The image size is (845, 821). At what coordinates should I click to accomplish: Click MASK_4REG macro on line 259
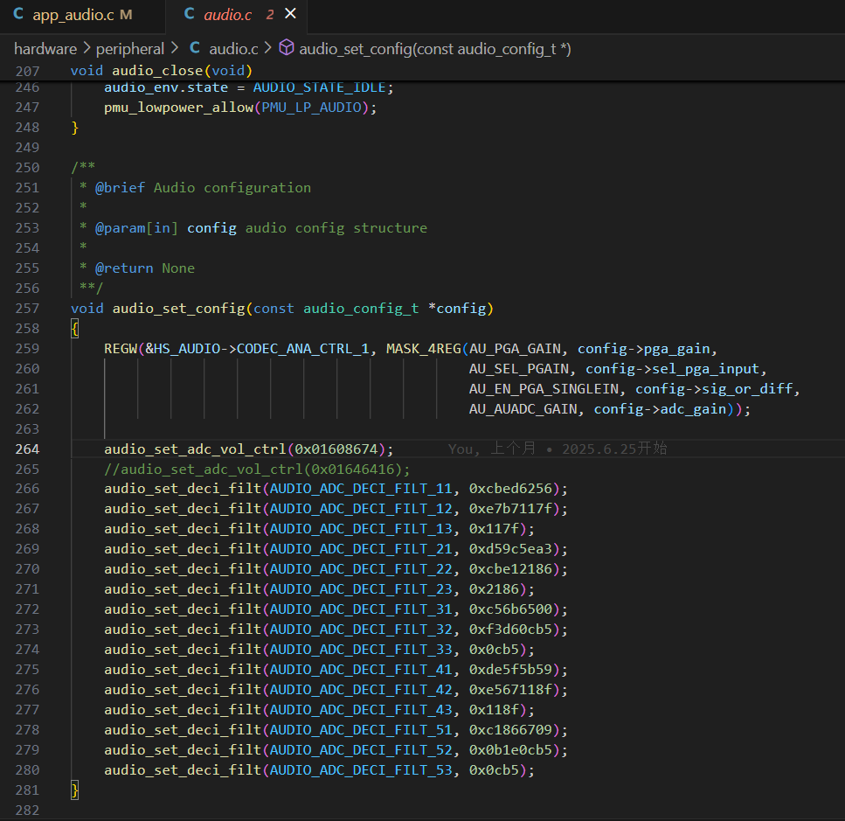coord(424,349)
